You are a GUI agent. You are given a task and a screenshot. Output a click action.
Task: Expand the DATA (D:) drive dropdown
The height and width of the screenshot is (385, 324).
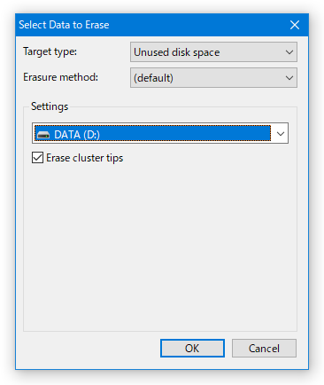160,133
